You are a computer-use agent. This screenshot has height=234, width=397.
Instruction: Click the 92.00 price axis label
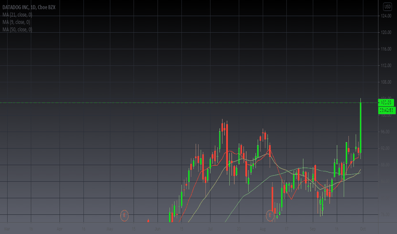coord(385,148)
